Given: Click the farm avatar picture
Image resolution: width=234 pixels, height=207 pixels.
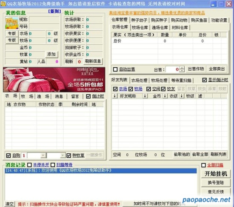Looking at the screenshot, I should pos(11,23).
